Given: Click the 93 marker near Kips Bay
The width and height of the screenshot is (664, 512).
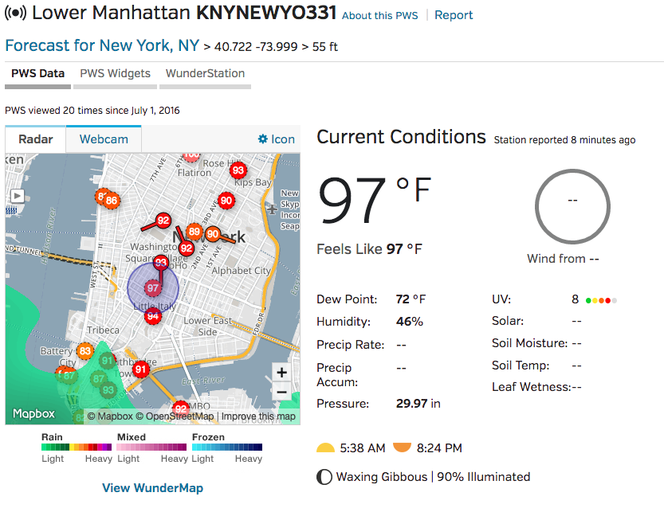Looking at the screenshot, I should click(238, 170).
